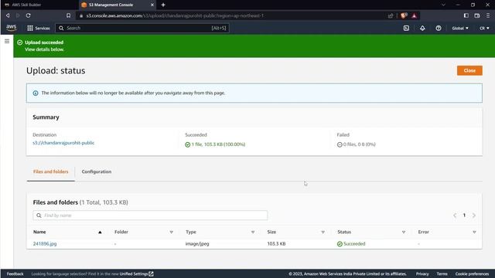The image size is (495, 278).
Task: Click the Feedback link in footer
Action: tap(15, 273)
